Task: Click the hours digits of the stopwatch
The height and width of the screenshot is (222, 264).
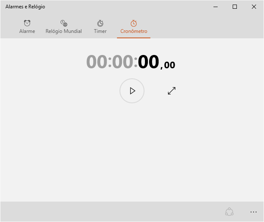Action: click(x=96, y=62)
